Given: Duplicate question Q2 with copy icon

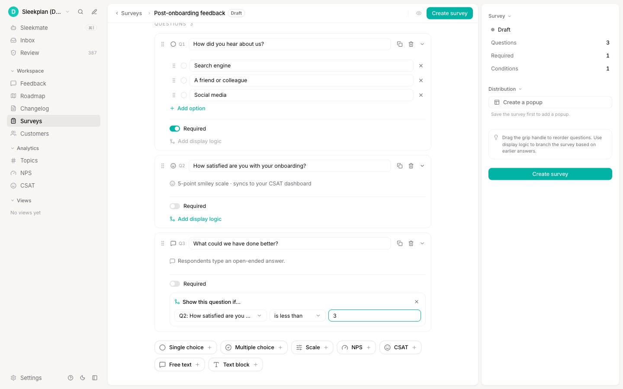Looking at the screenshot, I should coord(400,166).
